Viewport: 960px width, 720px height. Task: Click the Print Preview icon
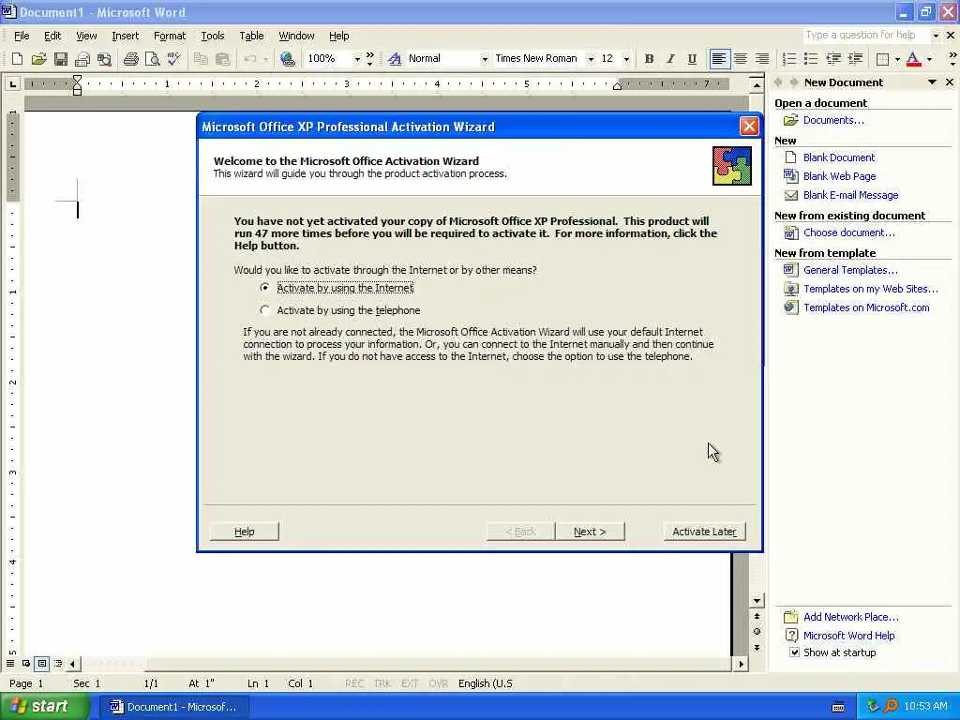tap(152, 59)
